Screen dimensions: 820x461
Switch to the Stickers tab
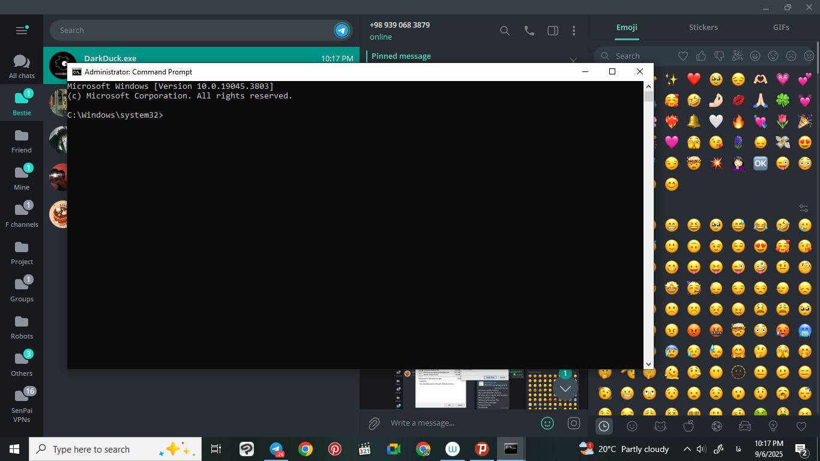[703, 28]
